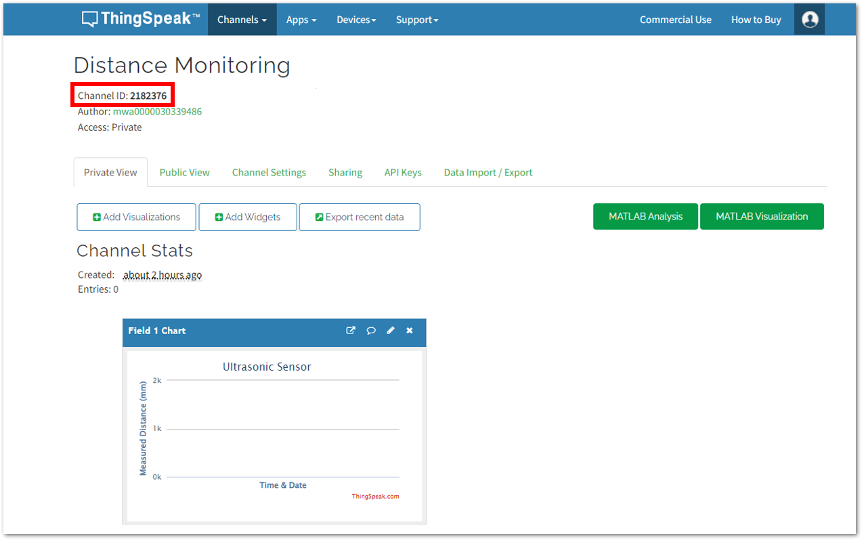Expand the Channels dropdown menu
862x540 pixels.
(x=242, y=20)
